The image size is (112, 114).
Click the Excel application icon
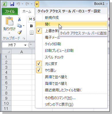[x=4, y=4]
